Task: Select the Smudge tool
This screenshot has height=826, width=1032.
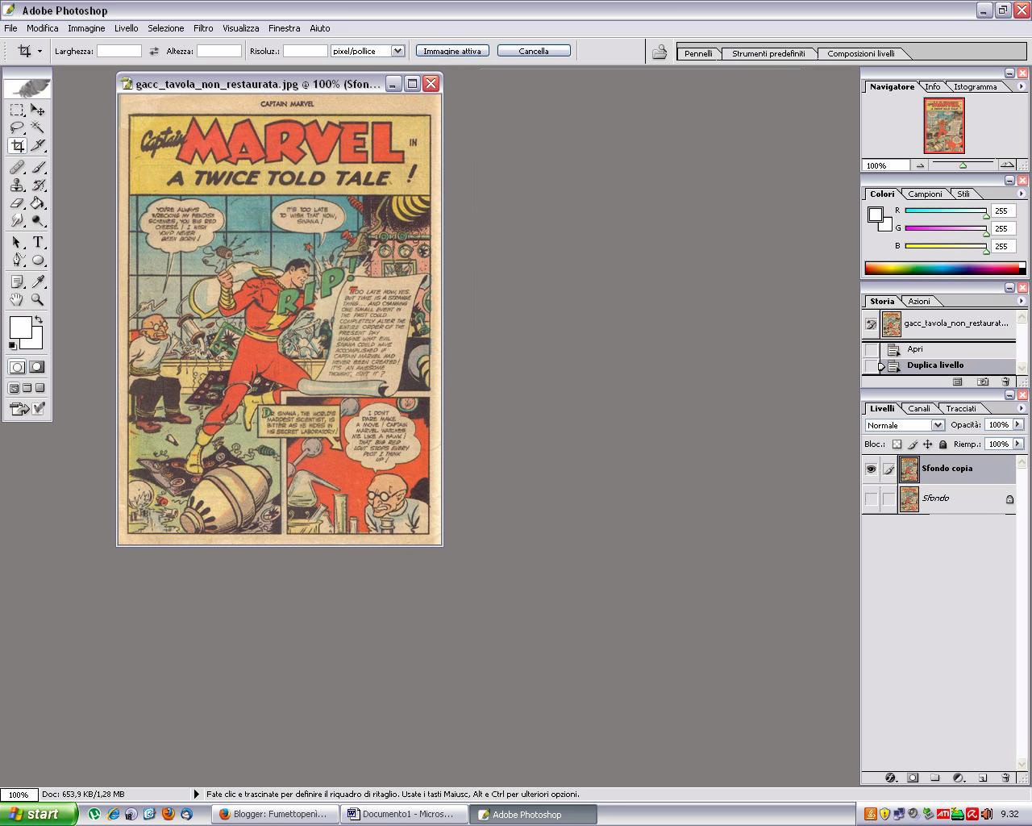Action: [x=17, y=220]
